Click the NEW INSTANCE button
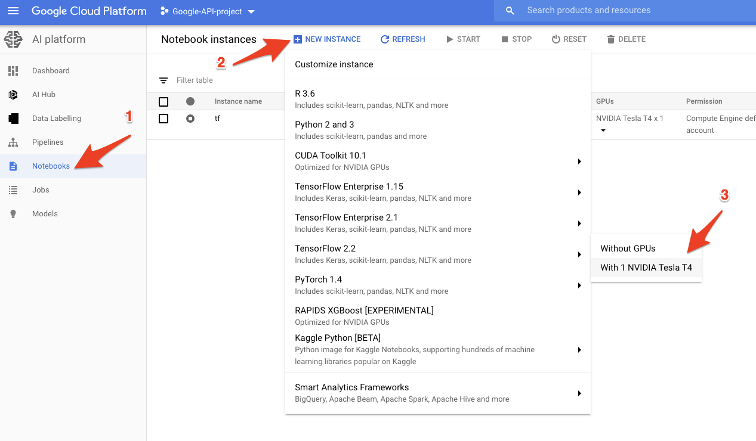 click(x=327, y=39)
